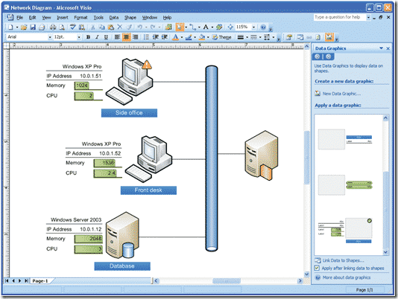
Task: Set the text alignment to right
Action: [136, 37]
